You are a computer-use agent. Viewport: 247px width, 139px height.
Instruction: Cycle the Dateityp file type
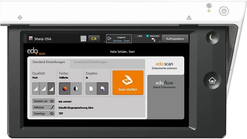coord(44,113)
